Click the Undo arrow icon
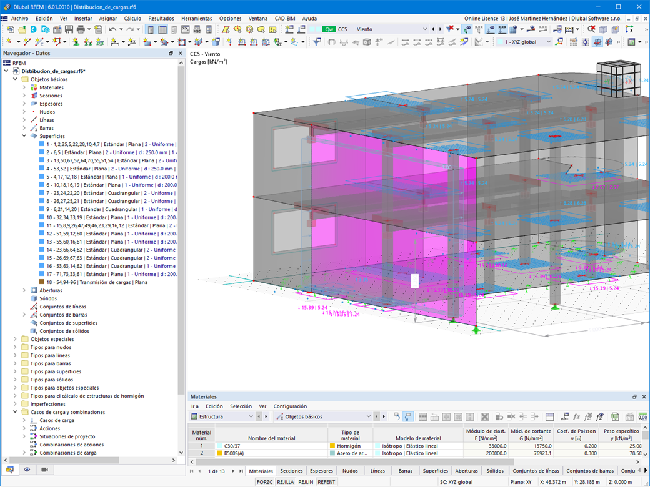 point(112,29)
